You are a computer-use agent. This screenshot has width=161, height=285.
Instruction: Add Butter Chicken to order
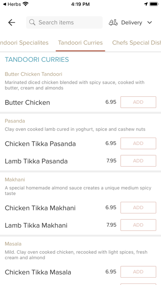click(x=138, y=102)
